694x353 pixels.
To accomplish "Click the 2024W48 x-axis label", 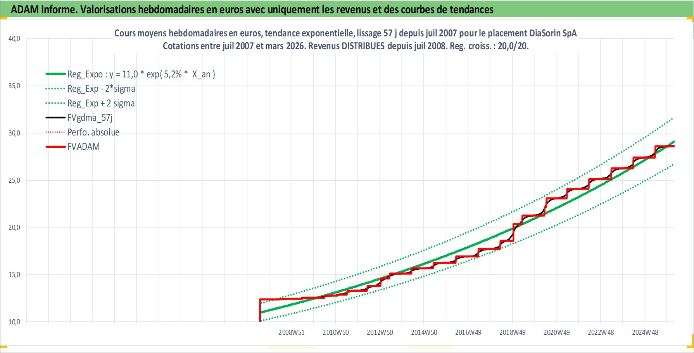I will click(x=645, y=332).
